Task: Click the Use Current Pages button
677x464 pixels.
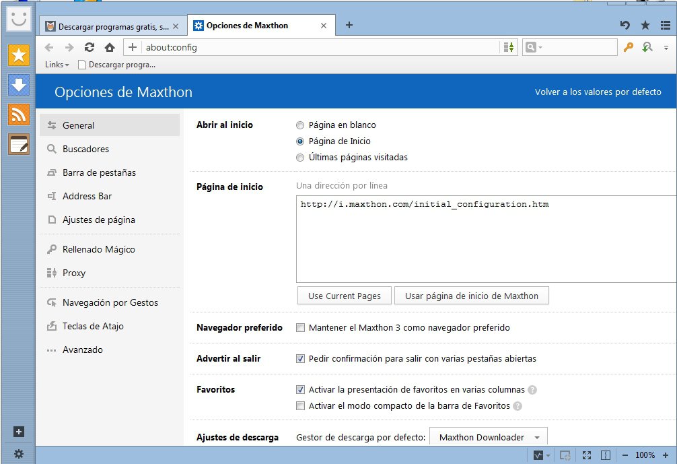Action: click(x=345, y=296)
